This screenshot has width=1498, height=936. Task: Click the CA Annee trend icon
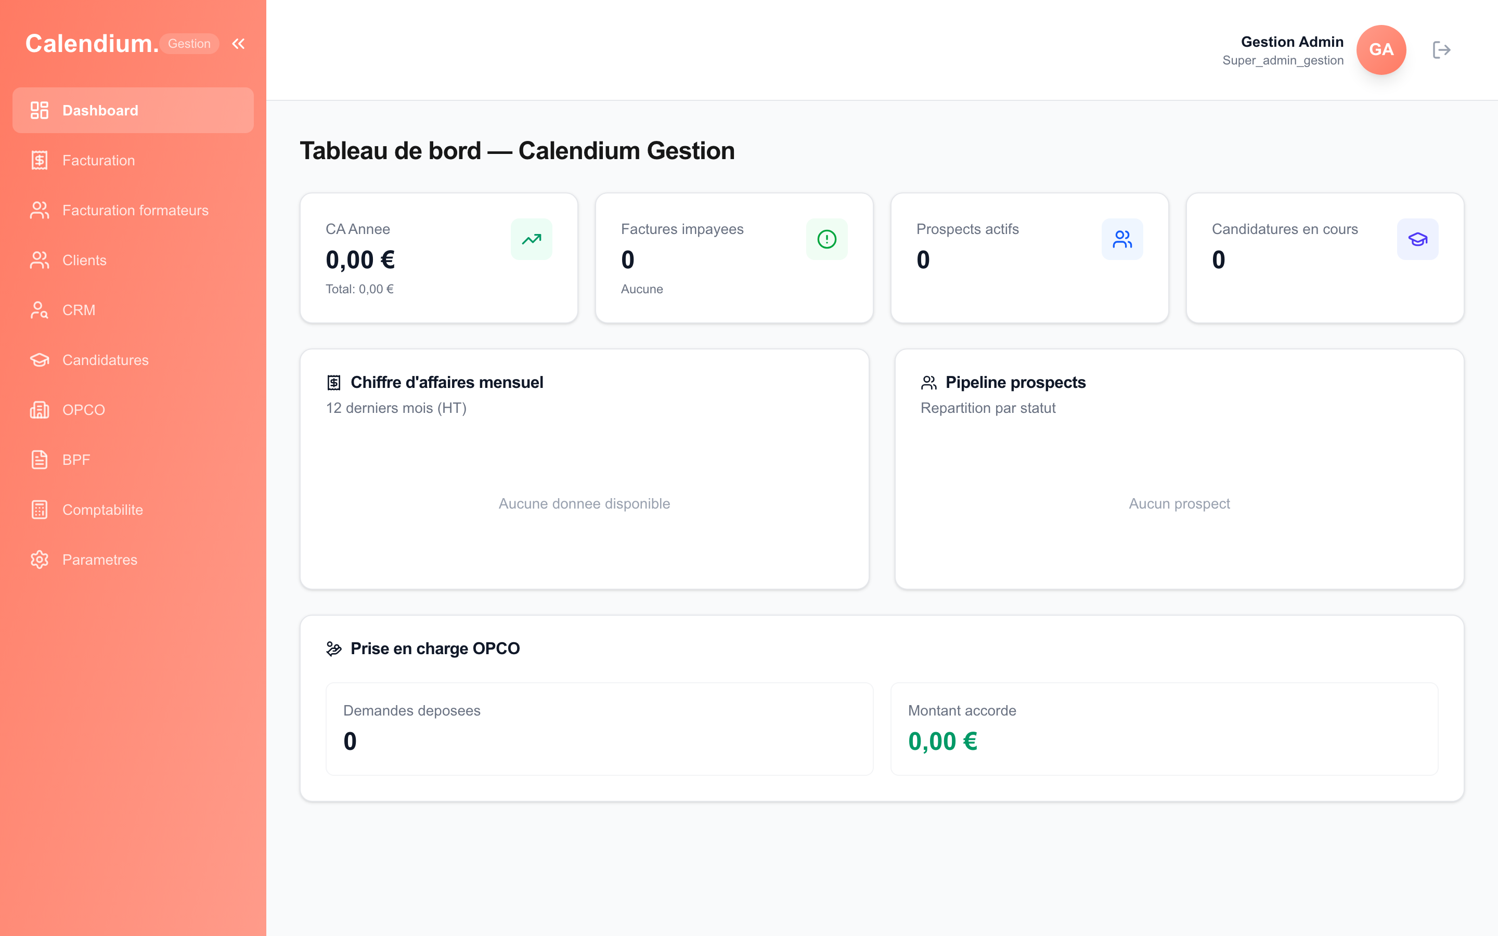click(x=531, y=239)
